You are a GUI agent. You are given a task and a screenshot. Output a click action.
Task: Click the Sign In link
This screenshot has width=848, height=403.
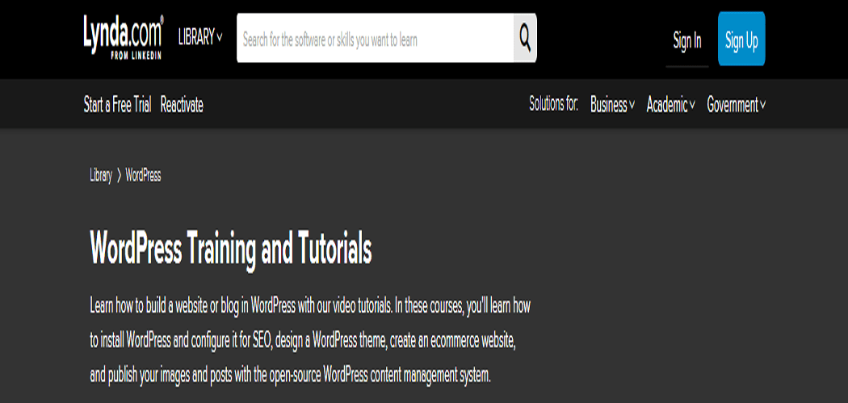tap(686, 40)
